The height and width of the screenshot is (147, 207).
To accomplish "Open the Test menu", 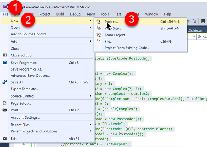I will coord(118,14).
